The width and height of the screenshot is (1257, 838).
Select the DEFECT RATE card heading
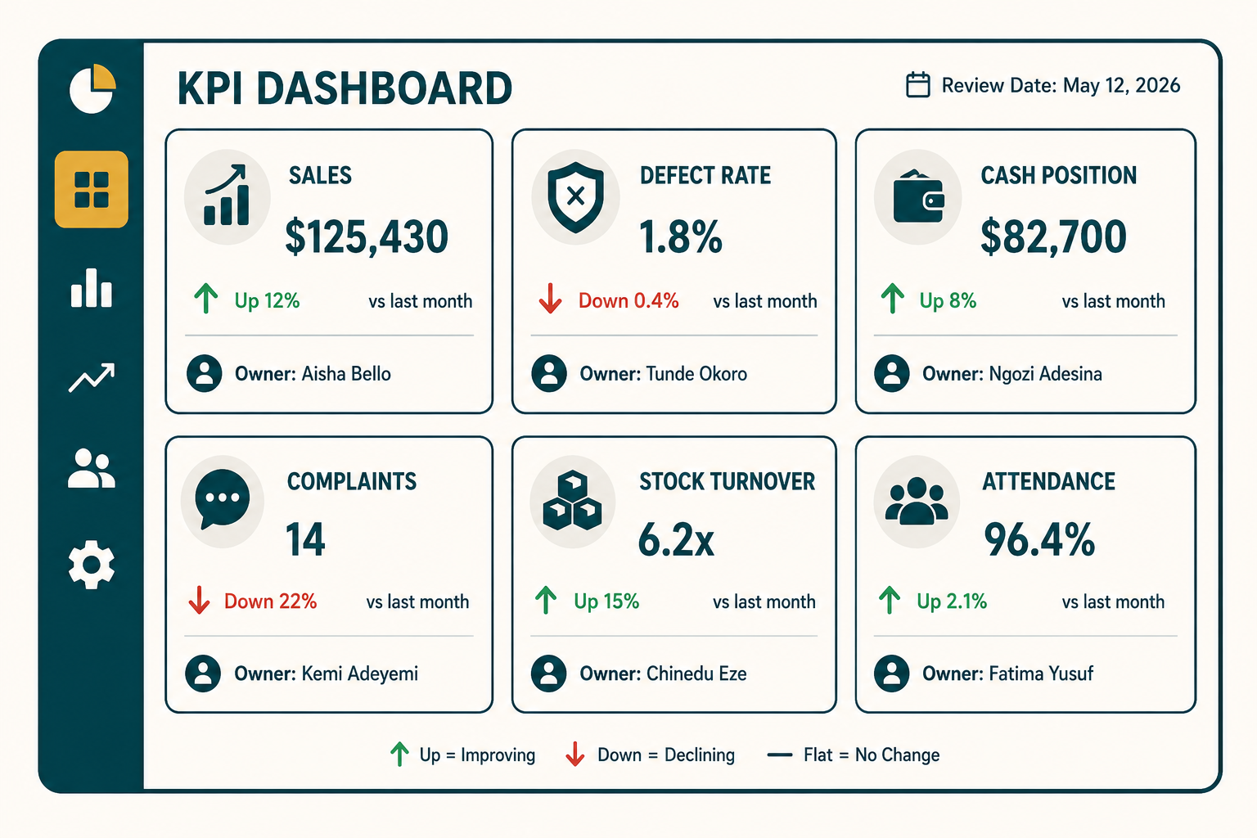tap(705, 175)
